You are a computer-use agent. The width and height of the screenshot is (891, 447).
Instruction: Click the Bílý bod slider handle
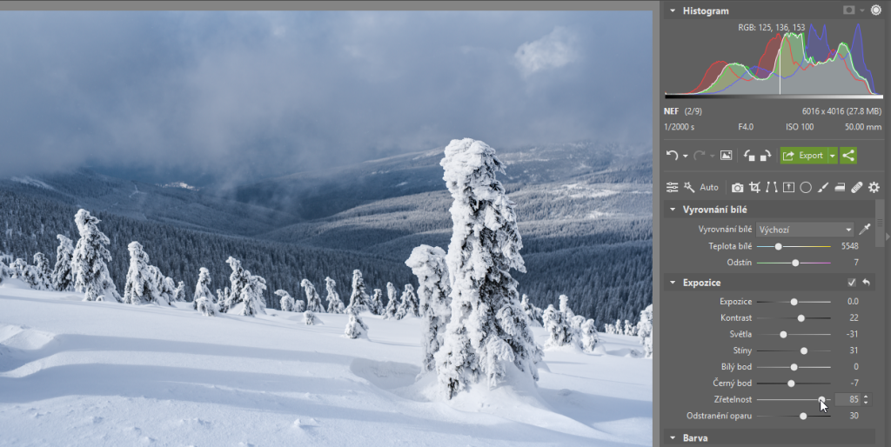(x=794, y=367)
